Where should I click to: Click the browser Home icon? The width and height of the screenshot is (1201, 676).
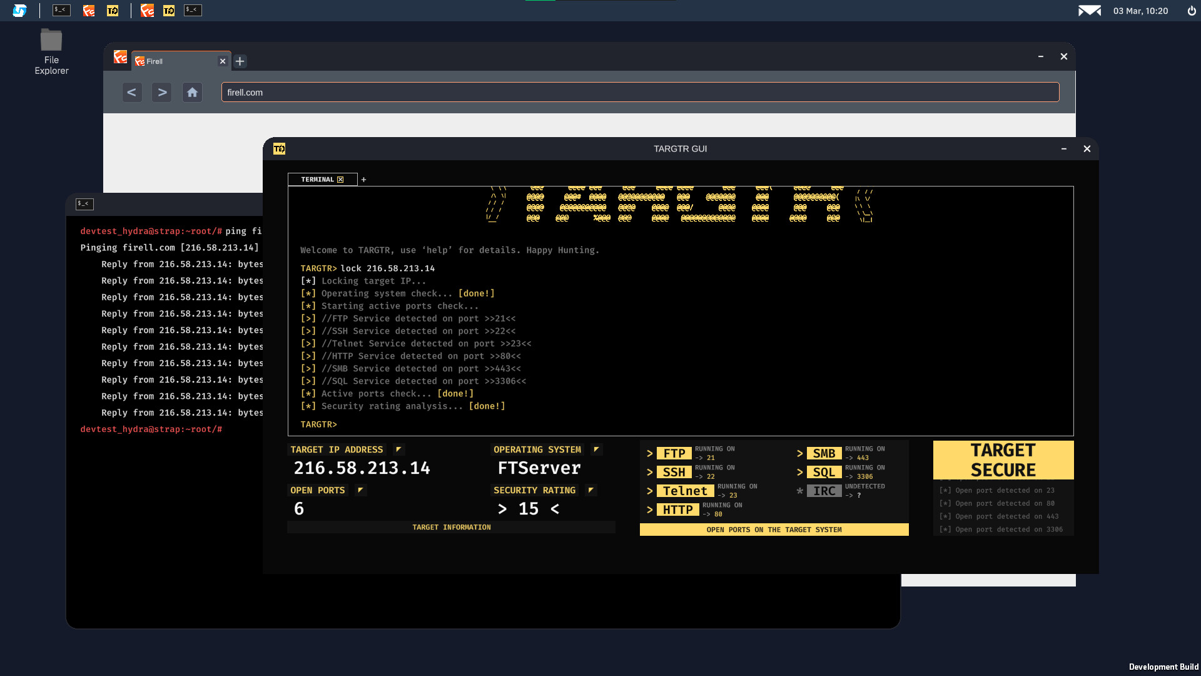[x=192, y=92]
